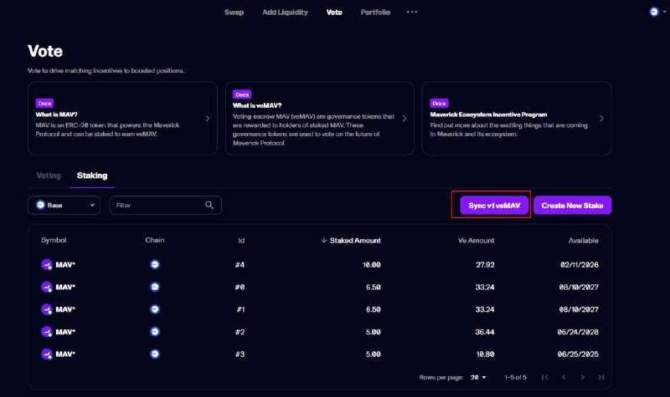Expand the wallet dropdown arrow top right

click(x=664, y=12)
